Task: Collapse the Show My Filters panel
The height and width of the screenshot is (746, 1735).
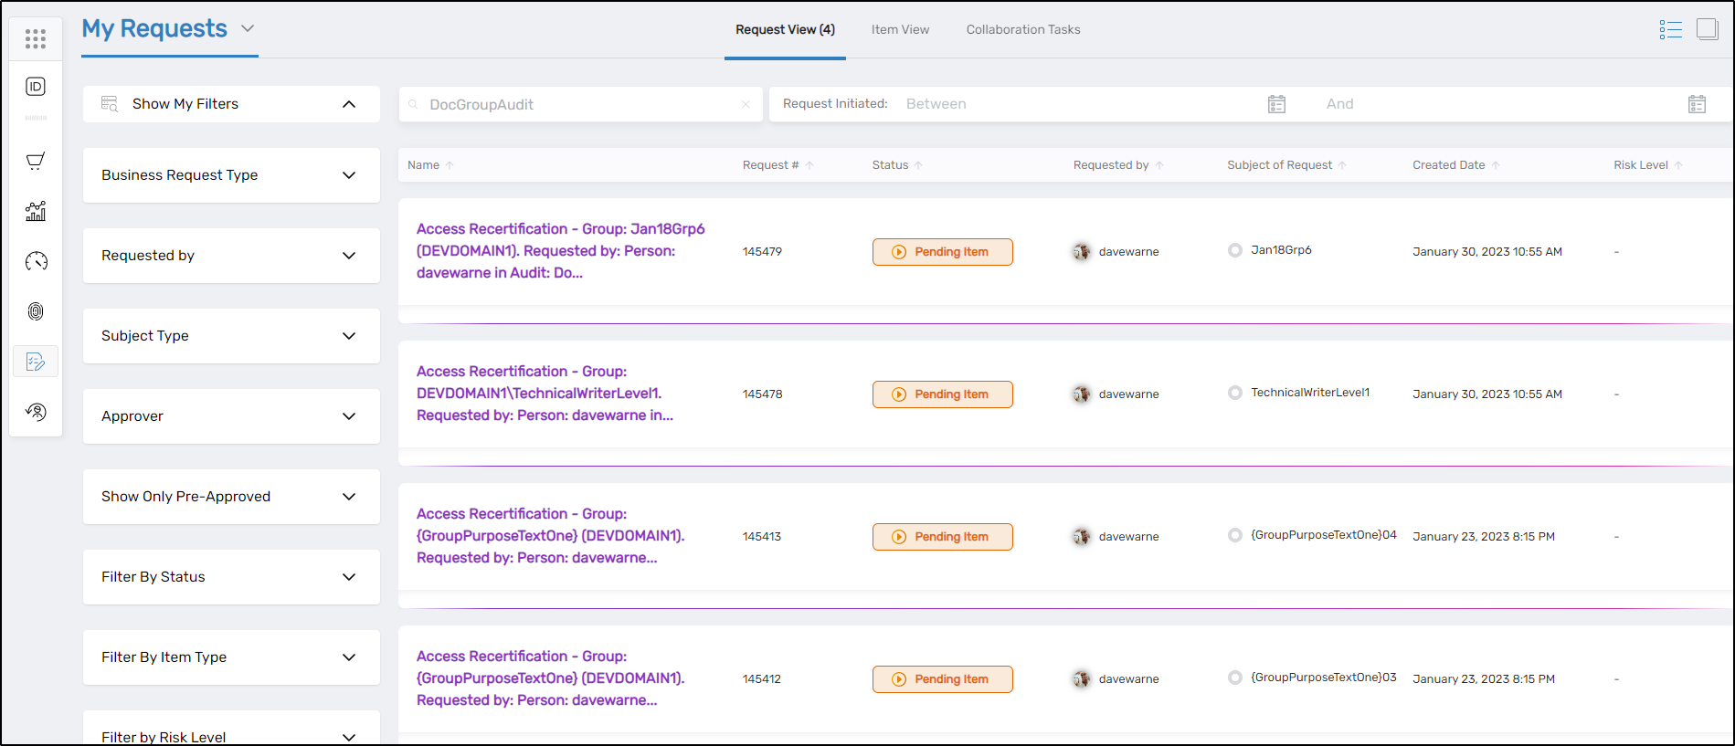Action: pos(348,104)
